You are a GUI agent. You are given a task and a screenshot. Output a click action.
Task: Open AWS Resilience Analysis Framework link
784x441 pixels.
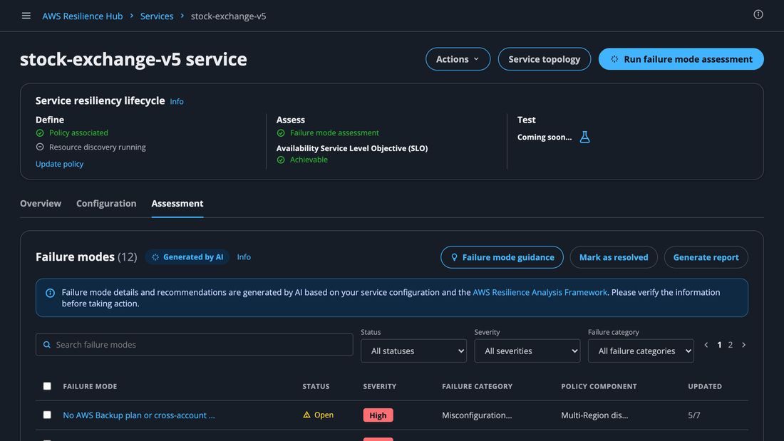[x=540, y=293]
